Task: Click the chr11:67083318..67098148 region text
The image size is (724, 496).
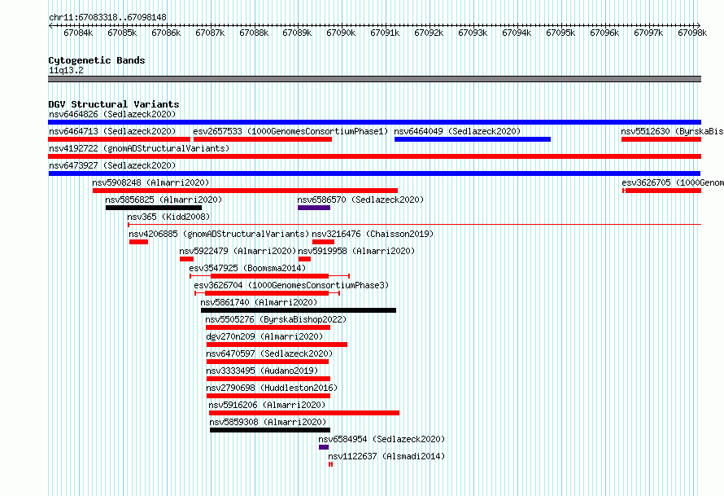Action: click(107, 18)
